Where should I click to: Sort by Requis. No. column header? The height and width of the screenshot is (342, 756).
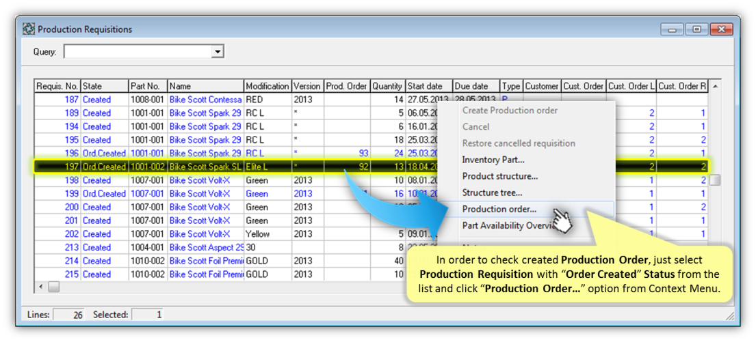[57, 86]
